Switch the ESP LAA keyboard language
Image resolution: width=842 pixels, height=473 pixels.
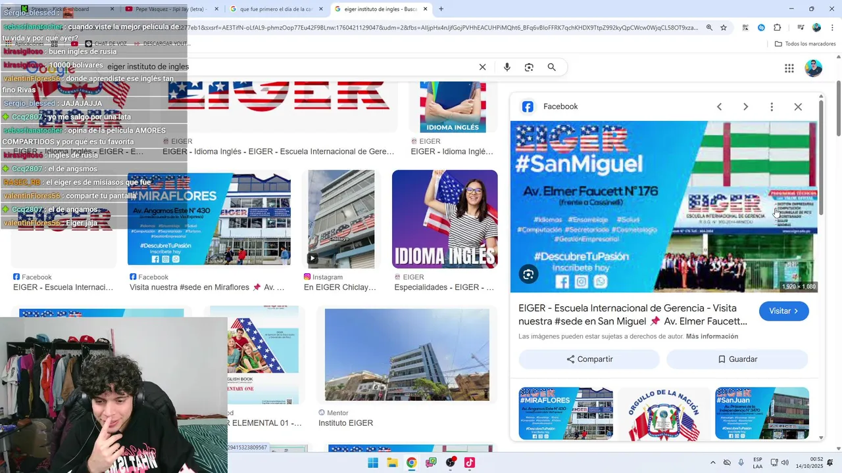[758, 462]
